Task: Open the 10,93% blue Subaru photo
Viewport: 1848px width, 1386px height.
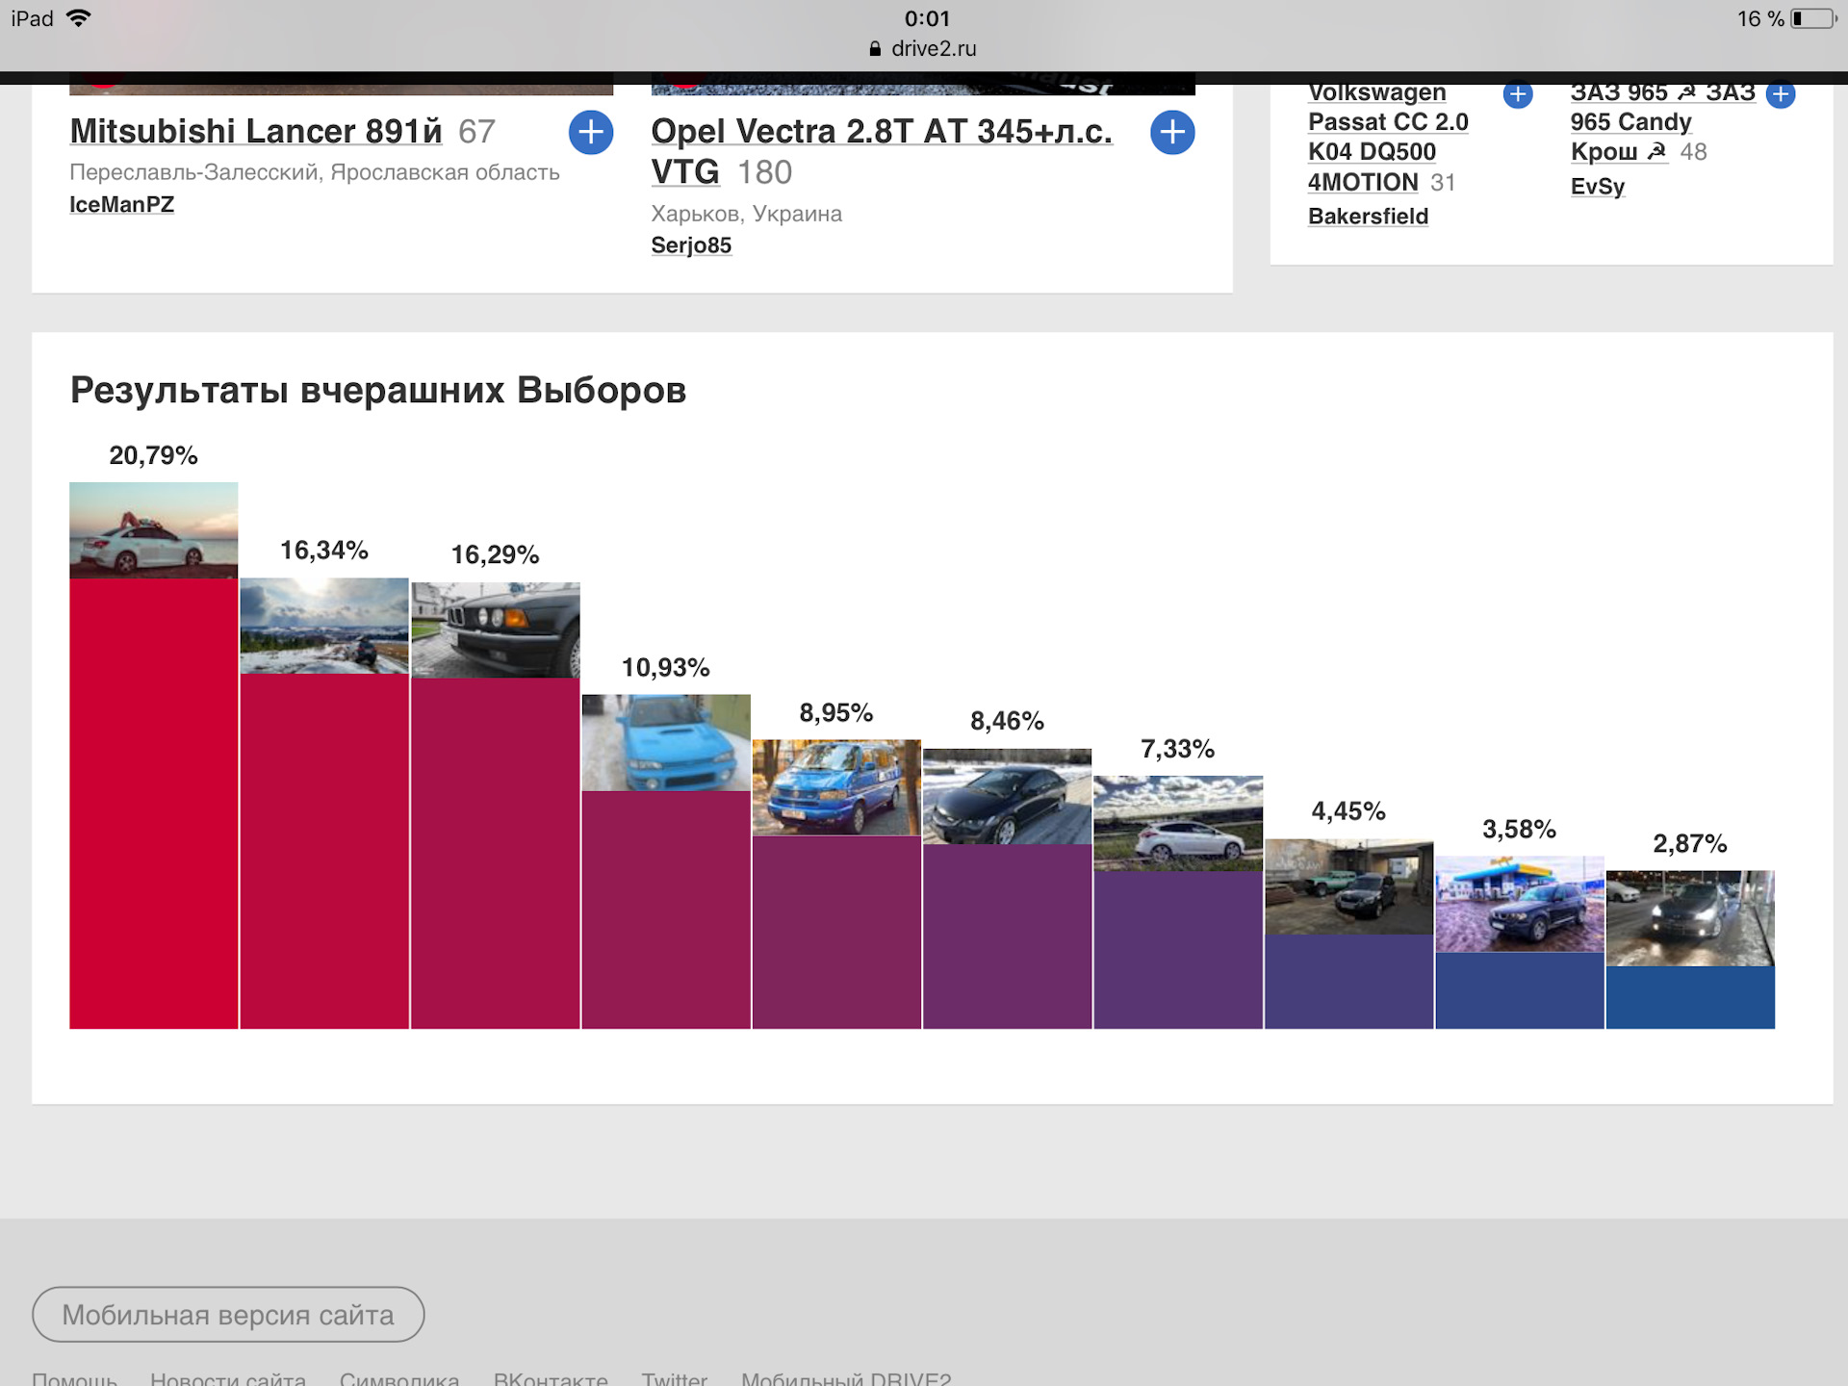Action: click(666, 743)
